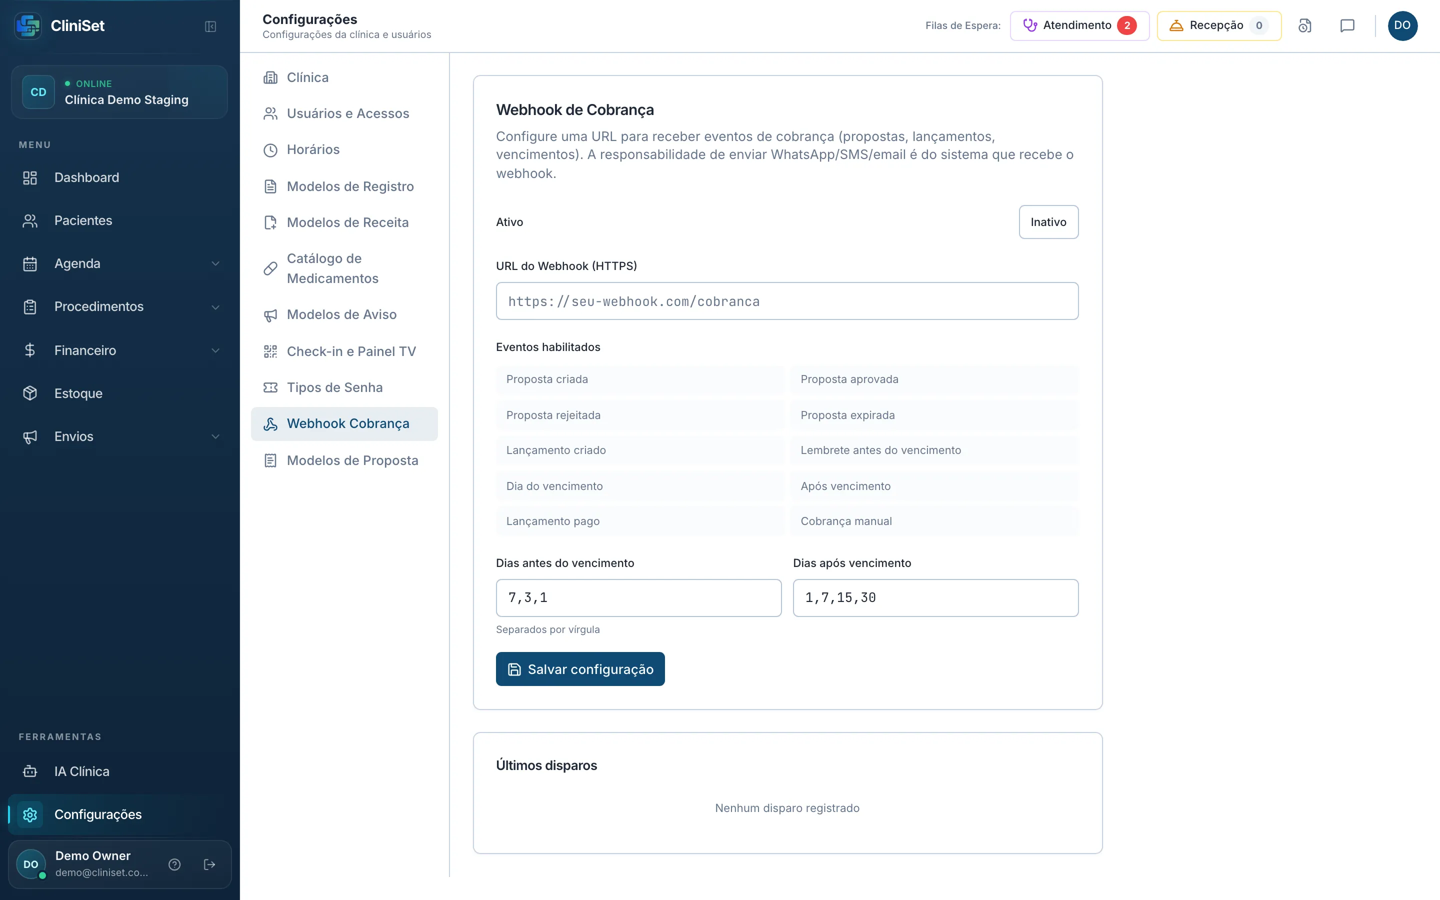Click the Modelos de Aviso megaphone icon
Viewport: 1440px width, 900px height.
tap(270, 315)
